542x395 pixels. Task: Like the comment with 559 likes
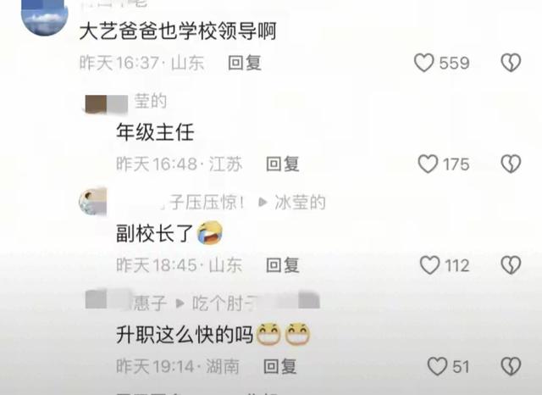[423, 63]
